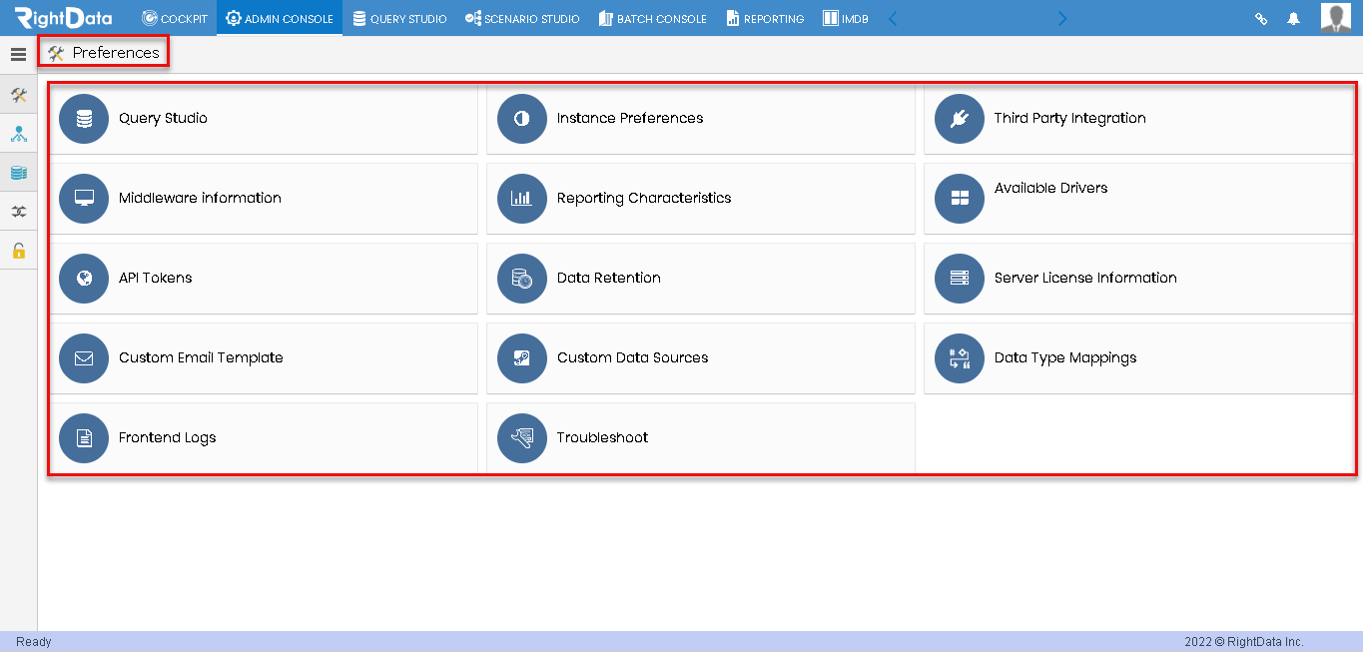The width and height of the screenshot is (1363, 652).
Task: Click the tools wrench sidebar icon
Action: (x=18, y=95)
